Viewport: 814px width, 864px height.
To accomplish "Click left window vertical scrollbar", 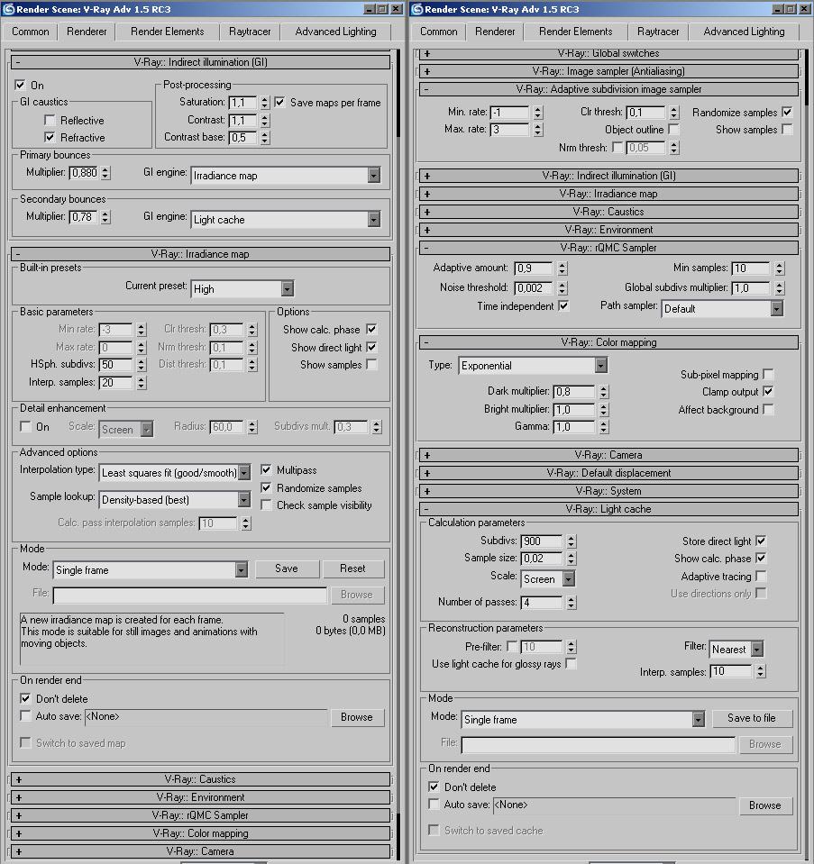I will click(398, 94).
